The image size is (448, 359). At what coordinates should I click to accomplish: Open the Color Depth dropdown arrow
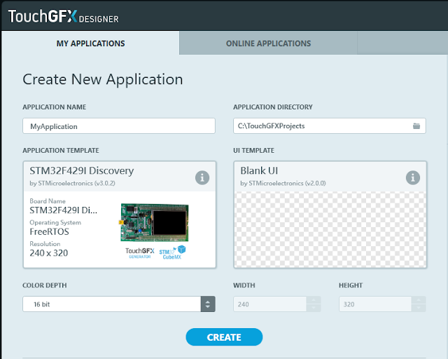point(208,304)
